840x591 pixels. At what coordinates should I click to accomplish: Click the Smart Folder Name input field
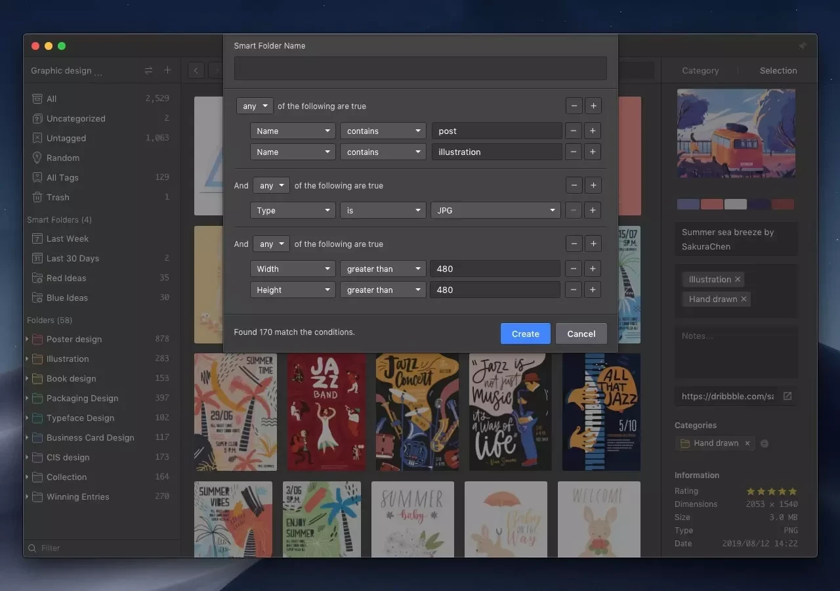[x=420, y=68]
